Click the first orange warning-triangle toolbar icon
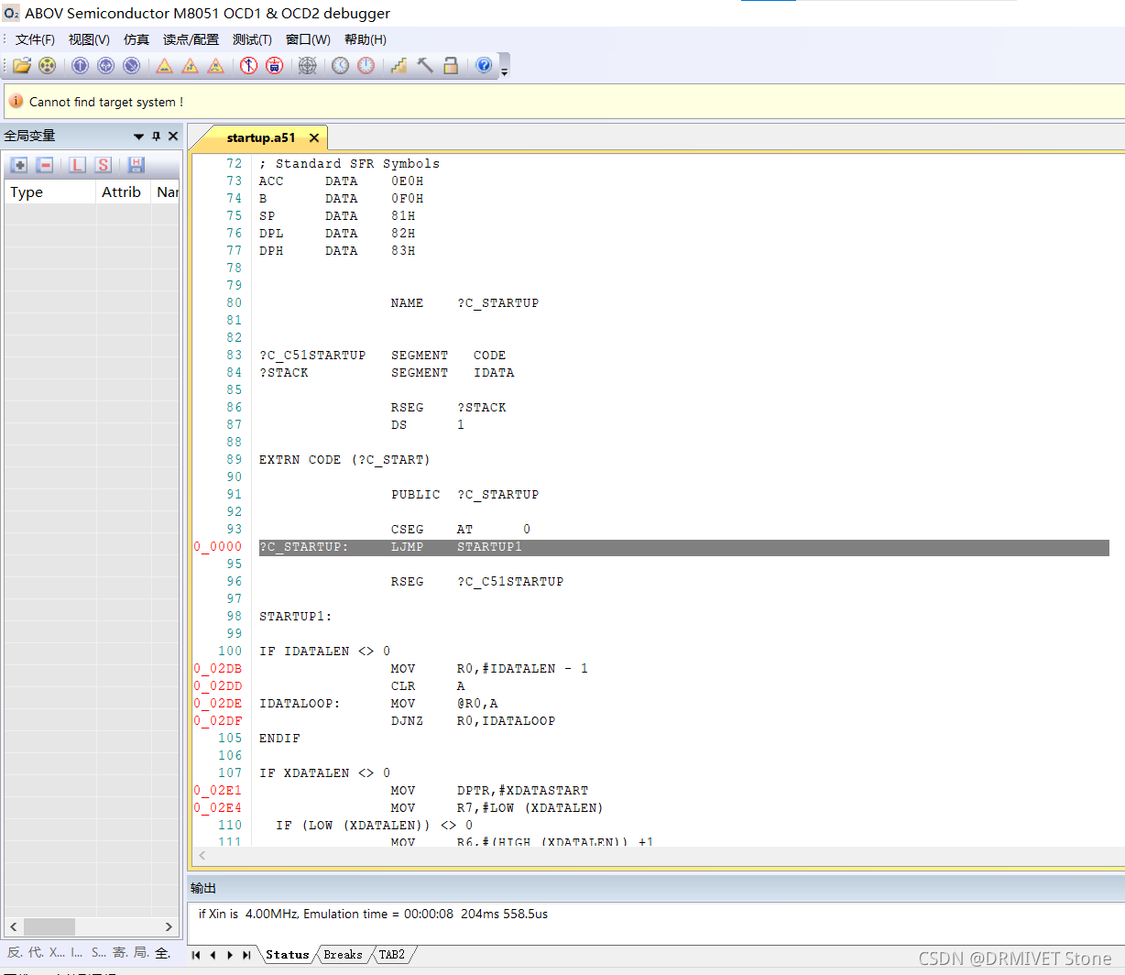The image size is (1125, 975). tap(165, 66)
